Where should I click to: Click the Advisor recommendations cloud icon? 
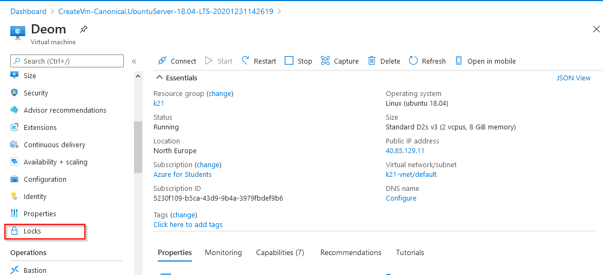coord(15,110)
